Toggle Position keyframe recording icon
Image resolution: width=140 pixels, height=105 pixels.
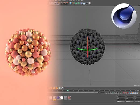[x=131, y=93]
